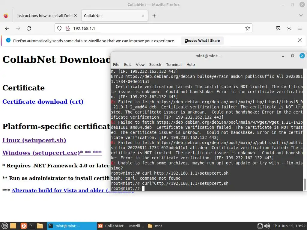
Task: Show Firefox downloads panel
Action: pos(289,28)
